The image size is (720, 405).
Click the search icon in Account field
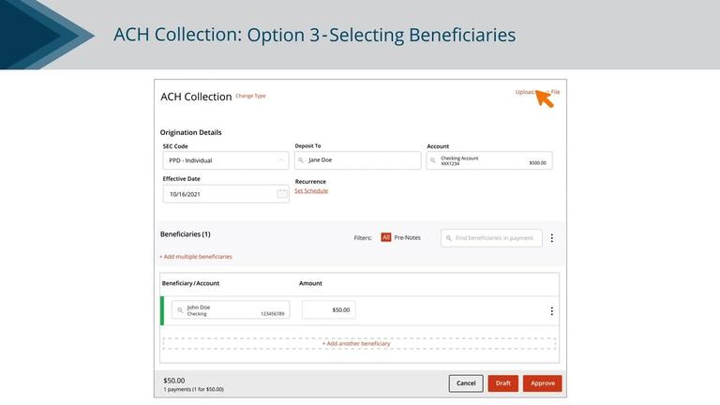pyautogui.click(x=432, y=160)
